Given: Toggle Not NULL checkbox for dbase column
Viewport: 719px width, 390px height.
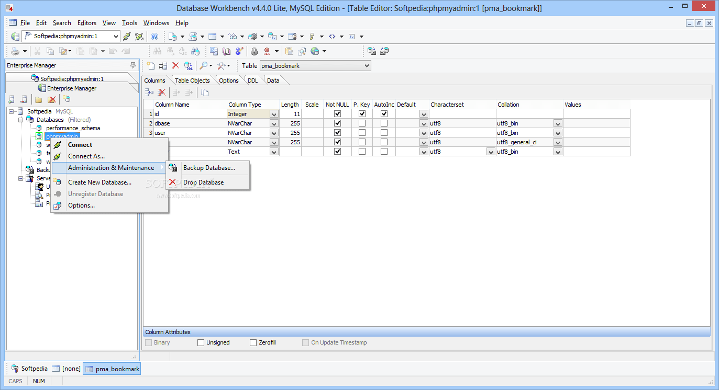Looking at the screenshot, I should tap(337, 123).
